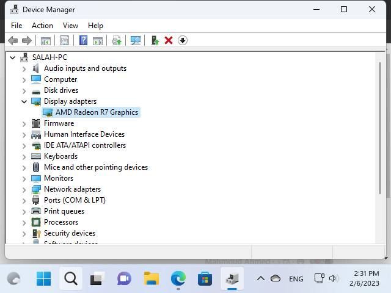This screenshot has width=391, height=293.
Task: Click the Forward arrow toolbar icon
Action: (27, 40)
